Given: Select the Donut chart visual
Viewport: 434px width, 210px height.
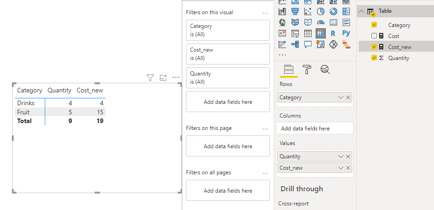Looking at the screenshot, I should coord(333,11).
